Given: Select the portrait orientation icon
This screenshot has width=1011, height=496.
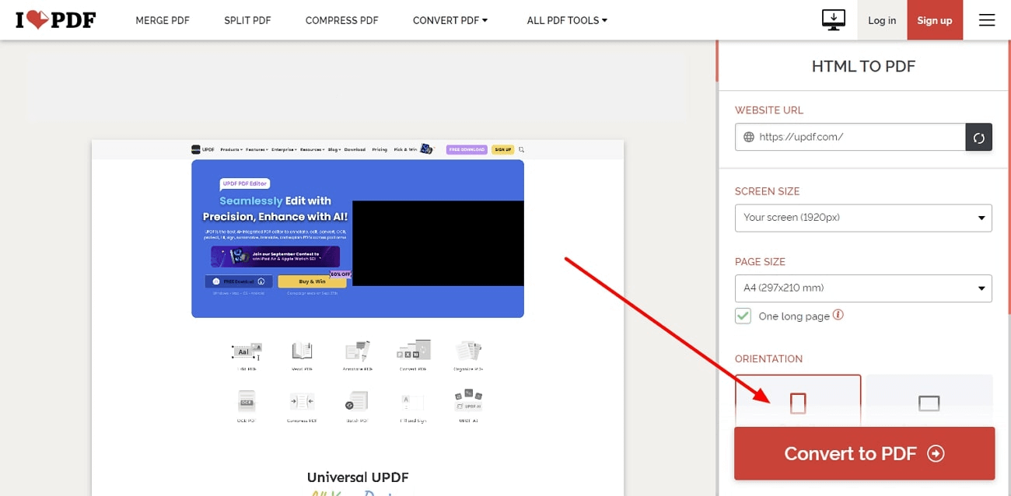Looking at the screenshot, I should [798, 403].
